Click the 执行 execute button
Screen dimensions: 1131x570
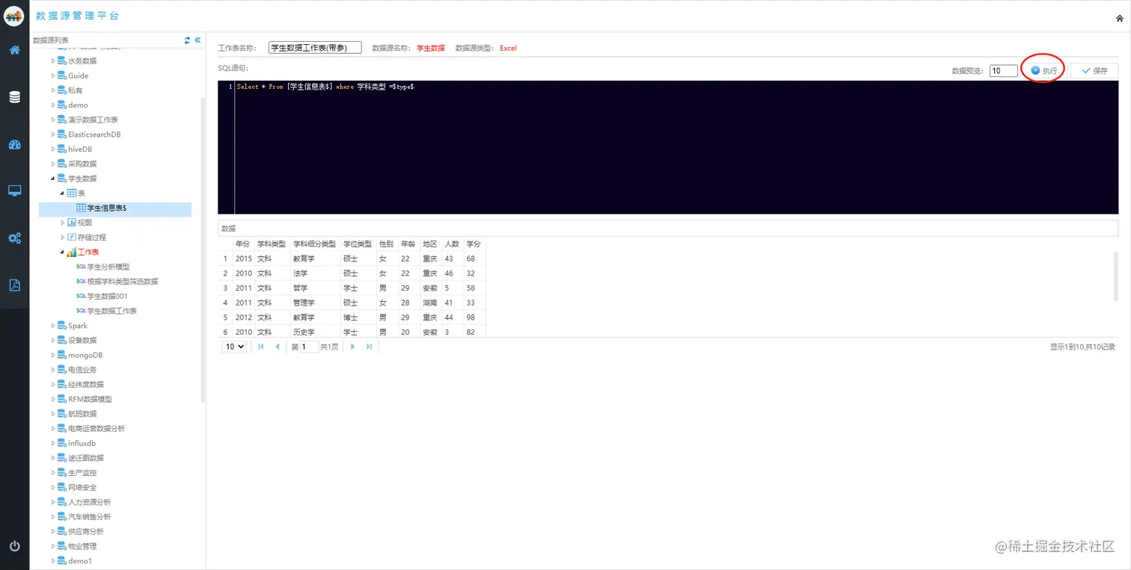[1043, 70]
